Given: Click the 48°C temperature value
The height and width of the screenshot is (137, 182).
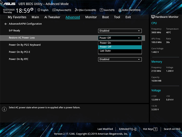Looking at the screenshot, I should (x=168, y=32).
